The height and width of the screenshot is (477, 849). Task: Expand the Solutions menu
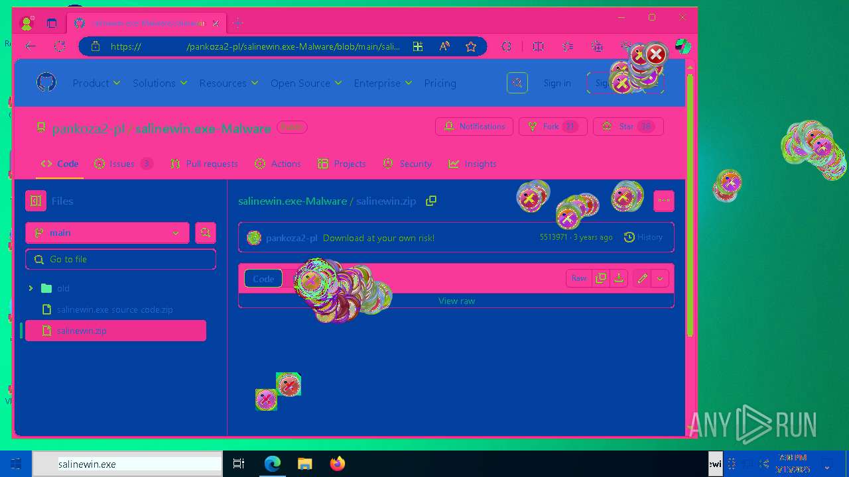[x=160, y=83]
